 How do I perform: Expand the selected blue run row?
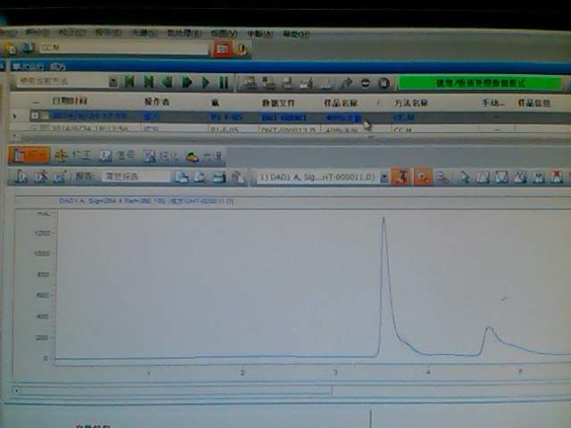tap(35, 116)
